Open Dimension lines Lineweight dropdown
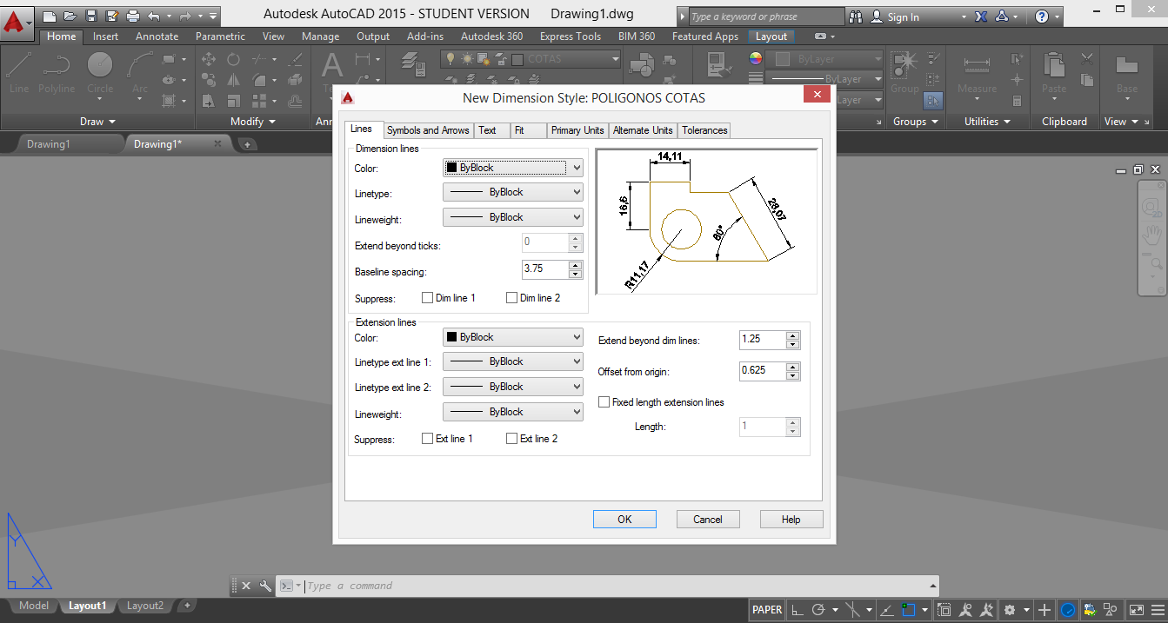This screenshot has width=1168, height=623. point(513,217)
